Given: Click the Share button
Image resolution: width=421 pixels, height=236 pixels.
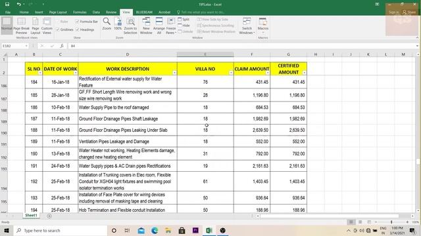Looking at the screenshot, I should 409,12.
